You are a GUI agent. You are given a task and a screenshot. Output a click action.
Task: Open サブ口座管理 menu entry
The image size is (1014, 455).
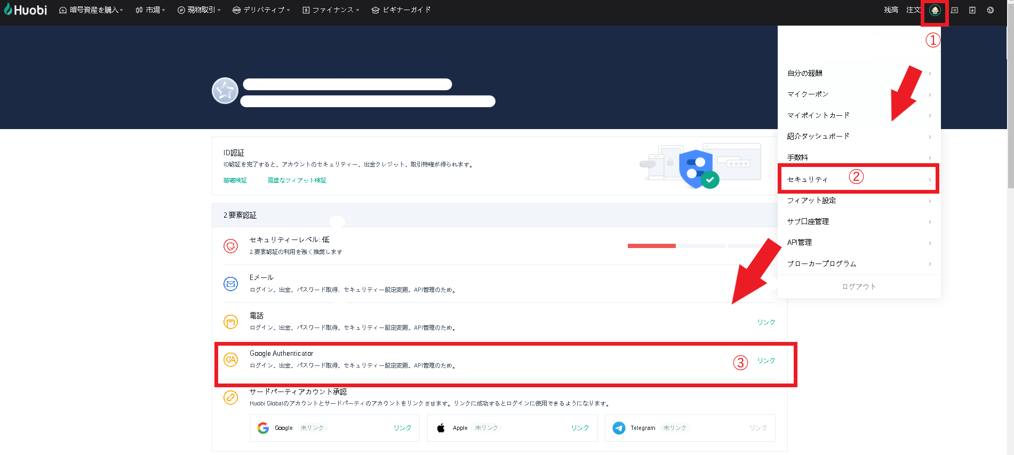click(859, 221)
